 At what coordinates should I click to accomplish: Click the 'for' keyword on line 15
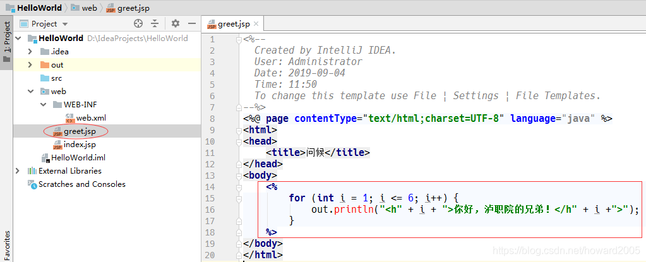coord(297,198)
